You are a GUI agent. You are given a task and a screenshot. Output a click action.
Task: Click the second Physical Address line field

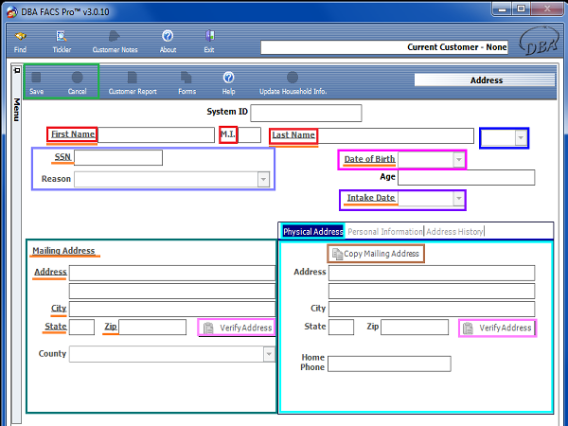[x=432, y=291]
